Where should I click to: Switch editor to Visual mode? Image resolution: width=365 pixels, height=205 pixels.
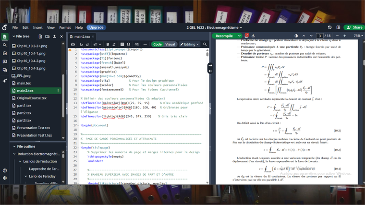click(x=170, y=44)
